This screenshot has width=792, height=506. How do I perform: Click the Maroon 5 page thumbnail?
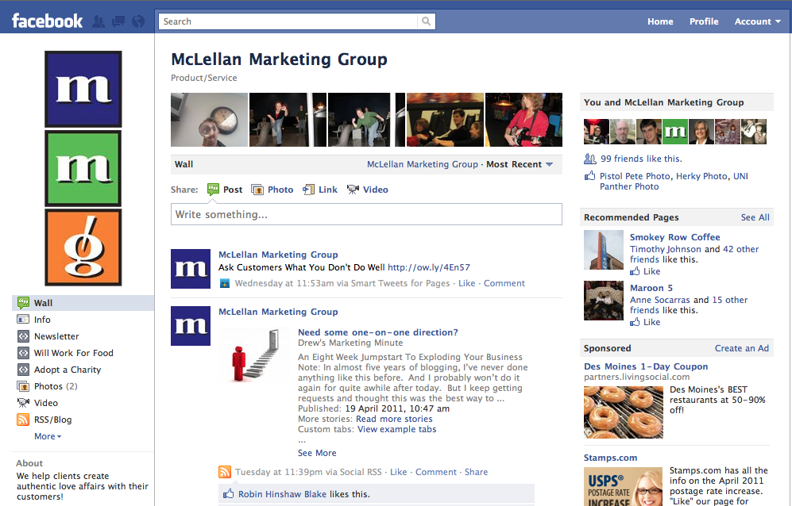click(604, 301)
